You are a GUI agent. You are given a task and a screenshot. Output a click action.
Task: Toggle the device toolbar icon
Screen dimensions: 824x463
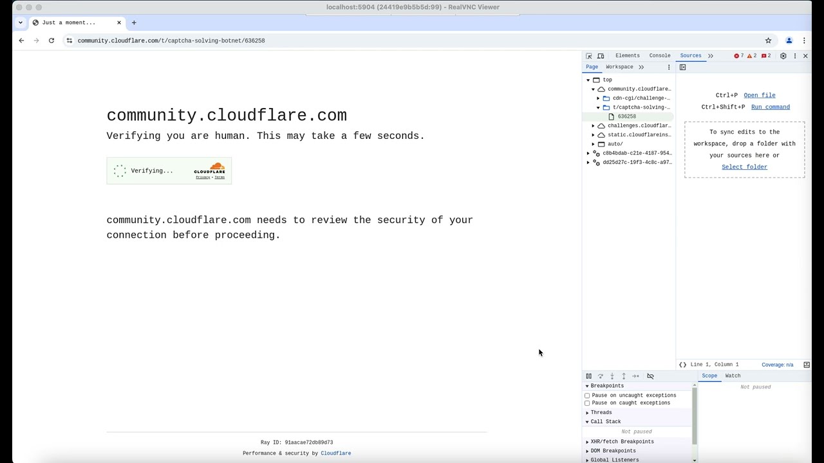click(x=601, y=56)
